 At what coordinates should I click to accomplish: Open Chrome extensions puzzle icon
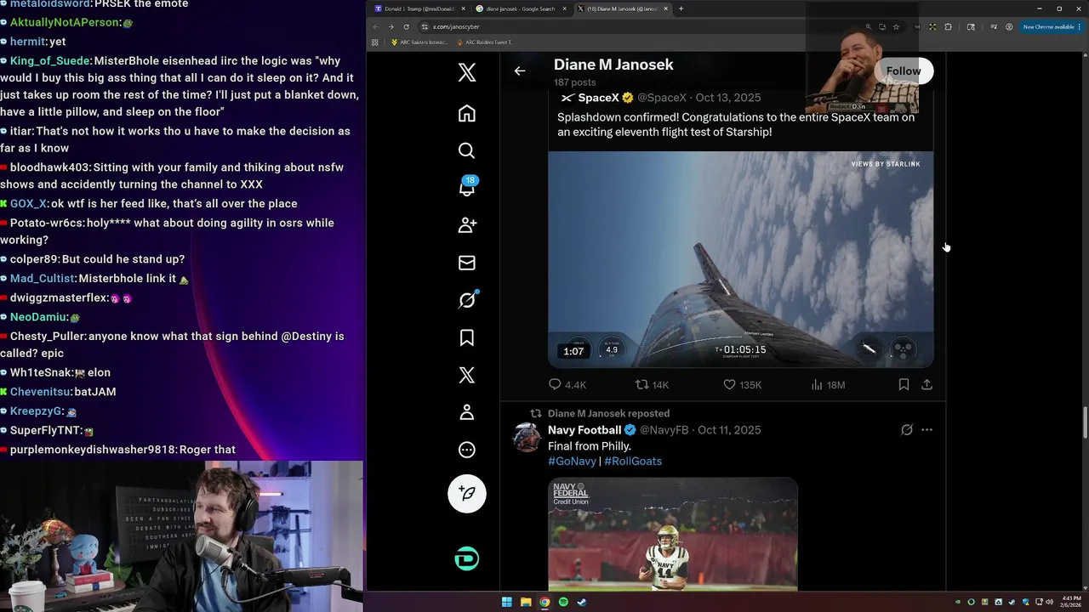[x=949, y=26]
